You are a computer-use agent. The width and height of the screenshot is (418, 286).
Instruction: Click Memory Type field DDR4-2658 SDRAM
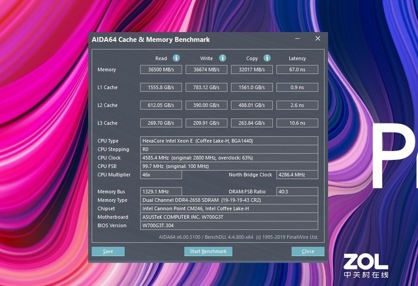pyautogui.click(x=229, y=200)
